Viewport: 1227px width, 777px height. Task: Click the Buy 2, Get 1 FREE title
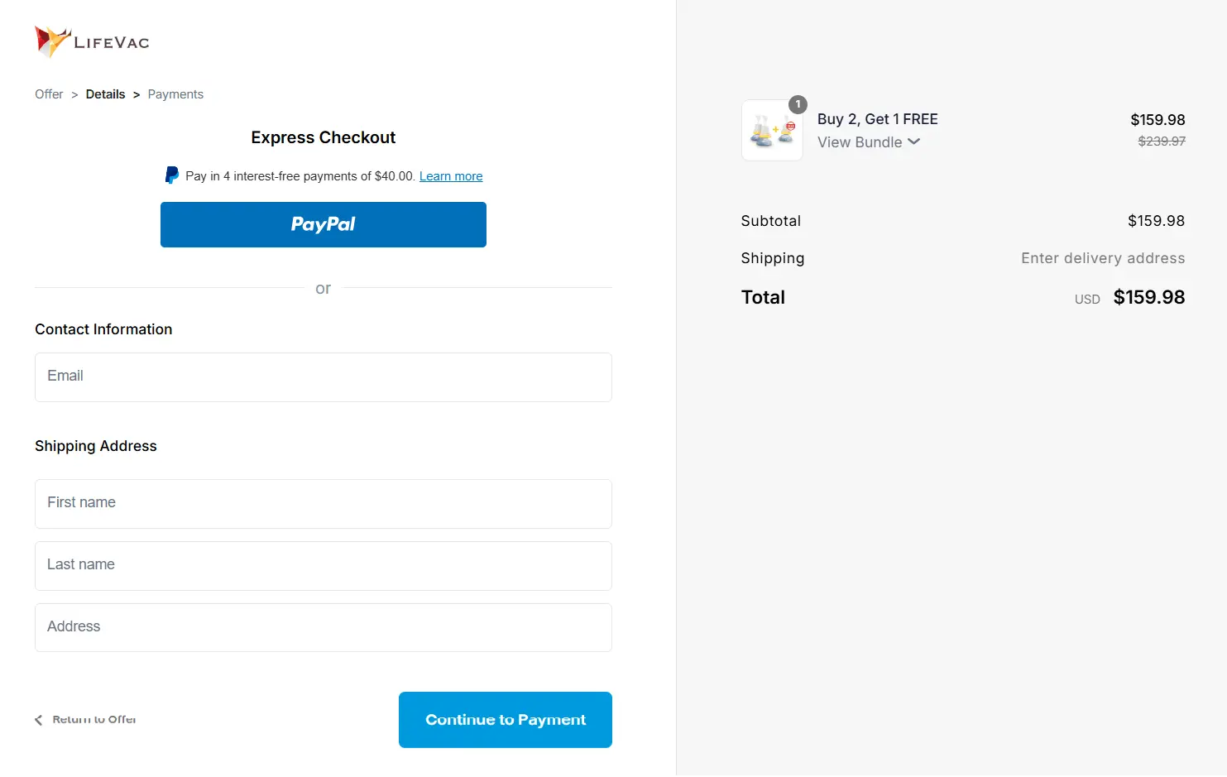[877, 118]
